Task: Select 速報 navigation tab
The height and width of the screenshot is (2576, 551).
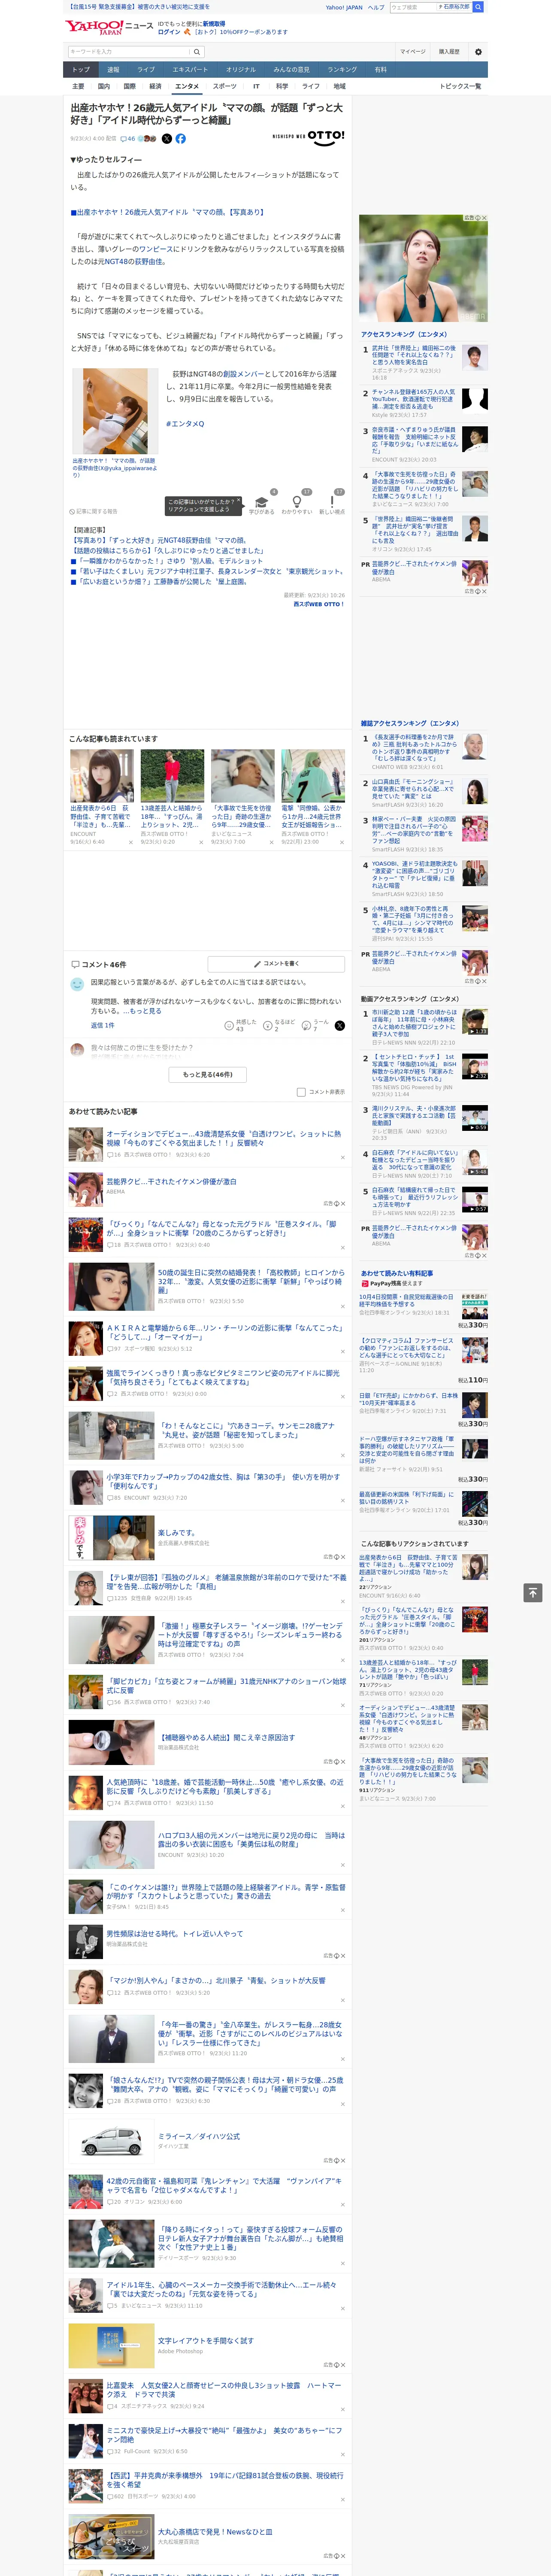Action: [x=113, y=70]
